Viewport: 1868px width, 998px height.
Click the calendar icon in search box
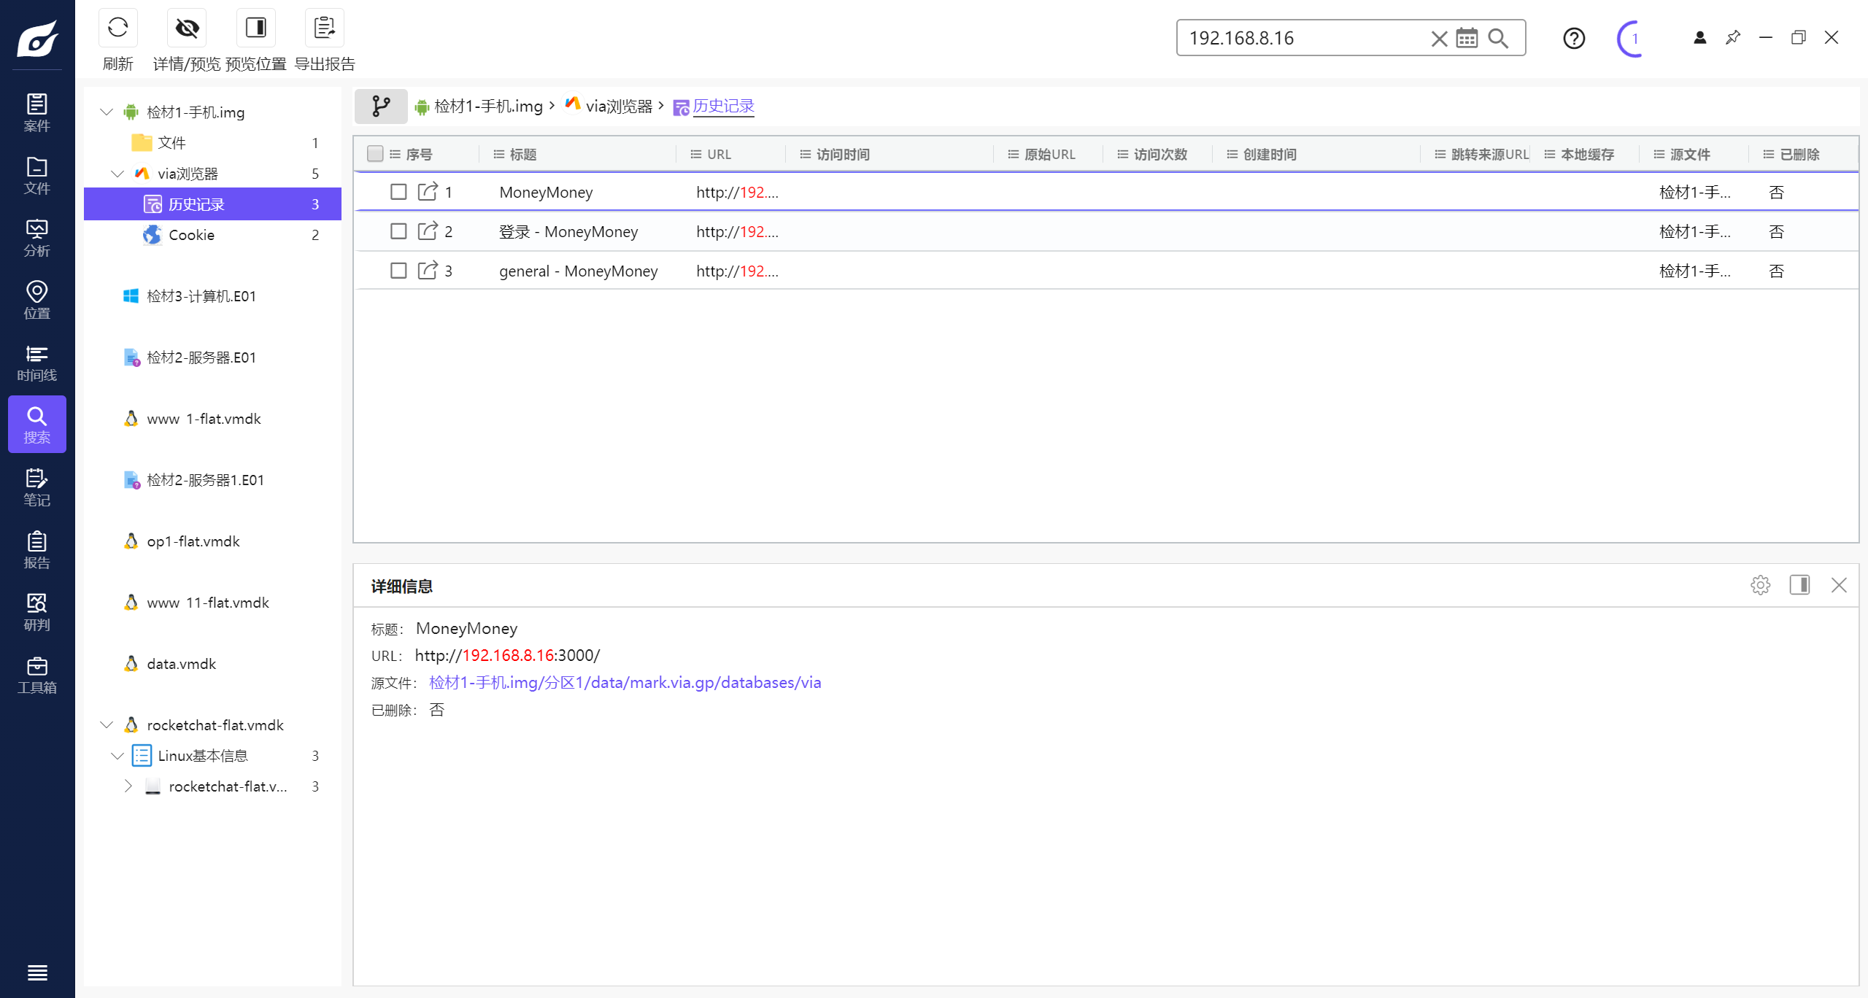1467,38
